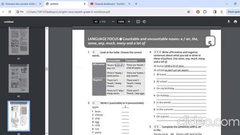This screenshot has width=240, height=135.
Task: Bookmark this page with the star icon
Action: point(189,12)
